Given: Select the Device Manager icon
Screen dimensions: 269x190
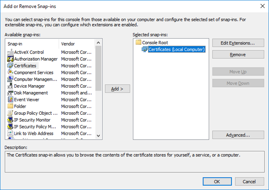Looking at the screenshot, I should click(x=10, y=86).
